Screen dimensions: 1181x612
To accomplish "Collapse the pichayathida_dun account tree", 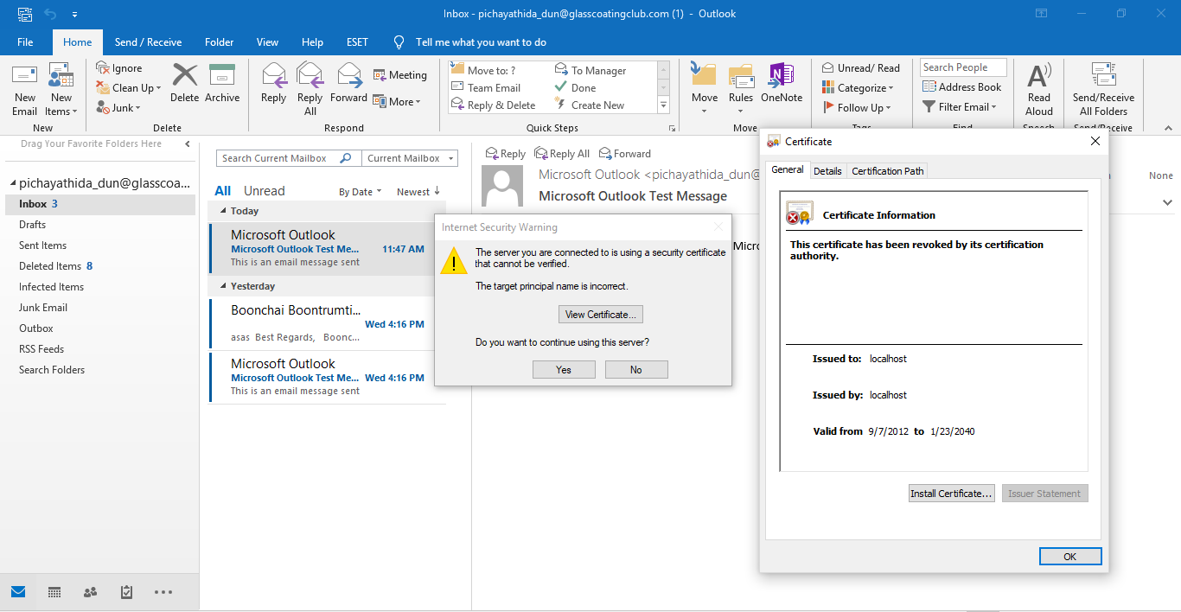I will (x=13, y=183).
